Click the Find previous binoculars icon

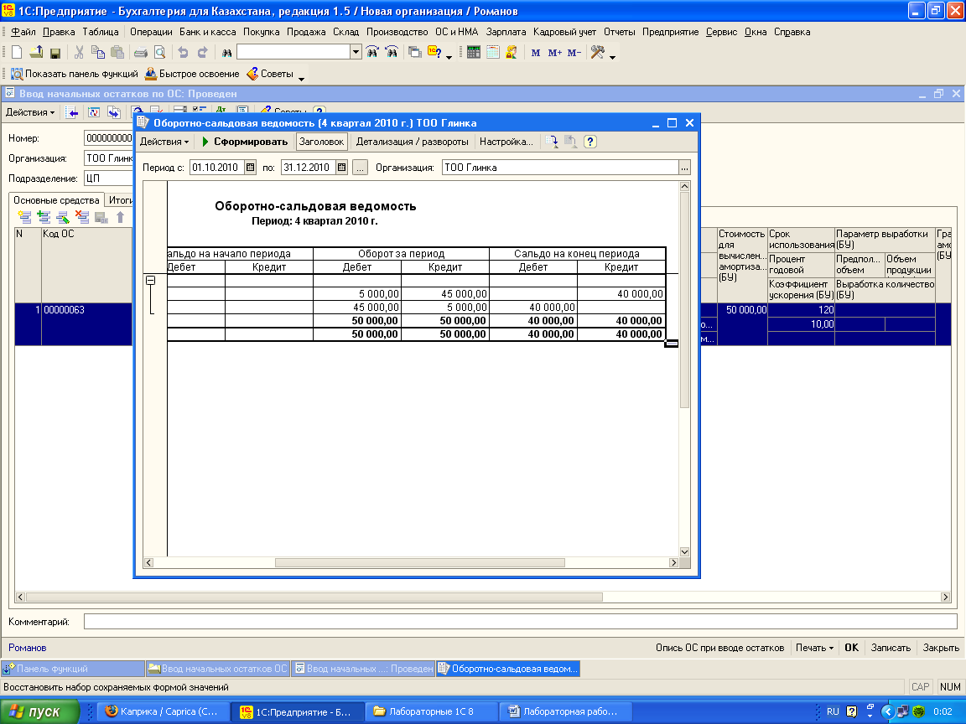(392, 52)
